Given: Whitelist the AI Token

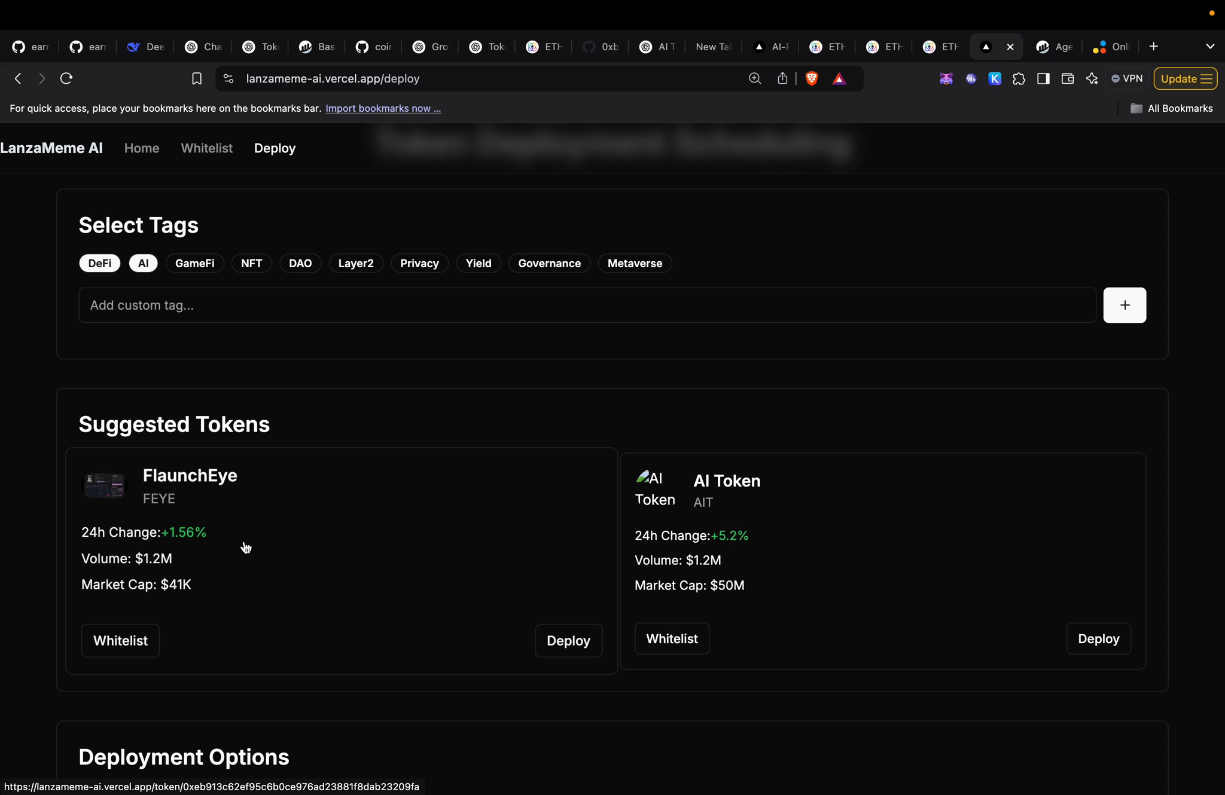Looking at the screenshot, I should pos(672,638).
